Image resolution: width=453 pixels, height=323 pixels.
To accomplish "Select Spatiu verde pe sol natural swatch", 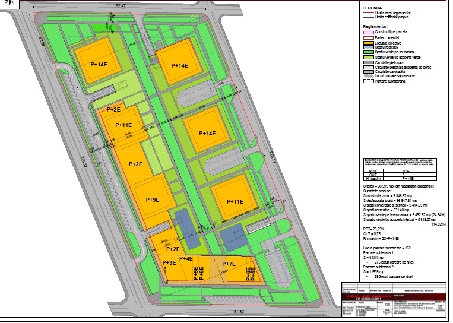I will pos(368,51).
